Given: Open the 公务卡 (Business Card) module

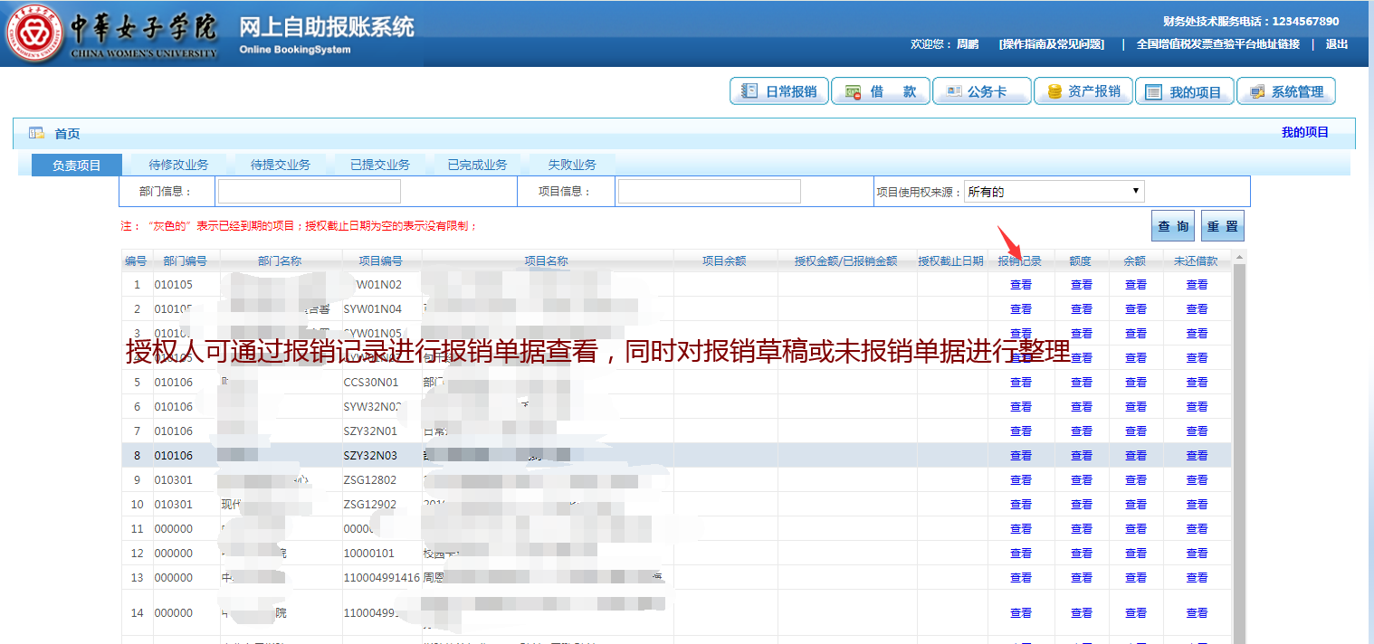Looking at the screenshot, I should [x=982, y=90].
